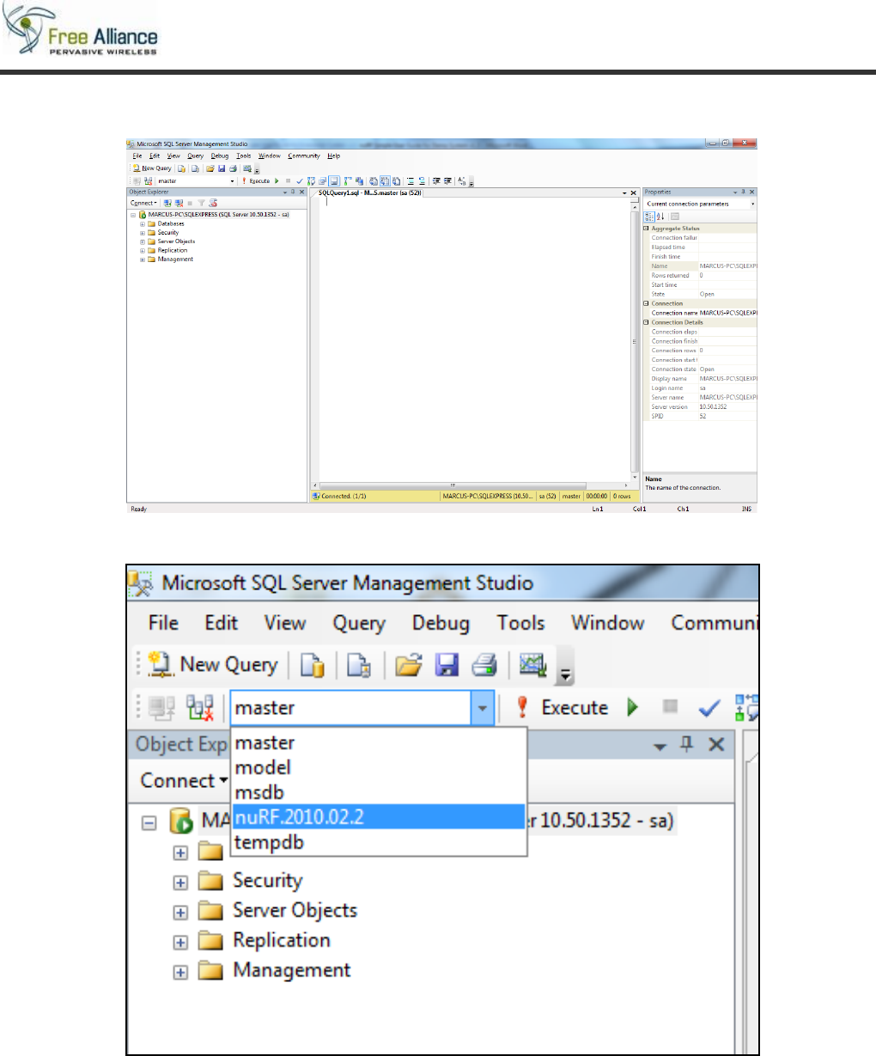Select tempdb in the open database list
Image resolution: width=876 pixels, height=1056 pixels.
click(378, 842)
